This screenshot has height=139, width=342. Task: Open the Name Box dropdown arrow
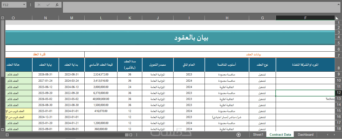[x=24, y=5]
